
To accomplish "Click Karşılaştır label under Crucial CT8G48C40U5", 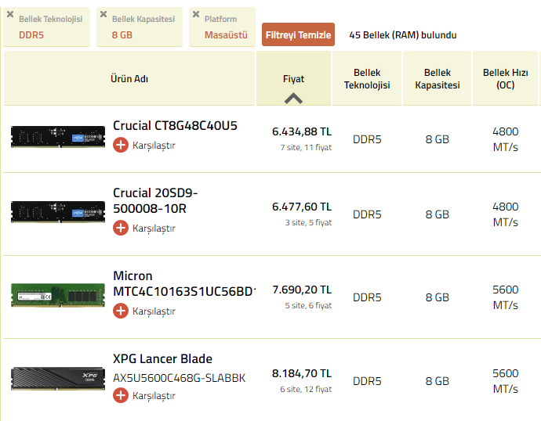I will click(154, 146).
